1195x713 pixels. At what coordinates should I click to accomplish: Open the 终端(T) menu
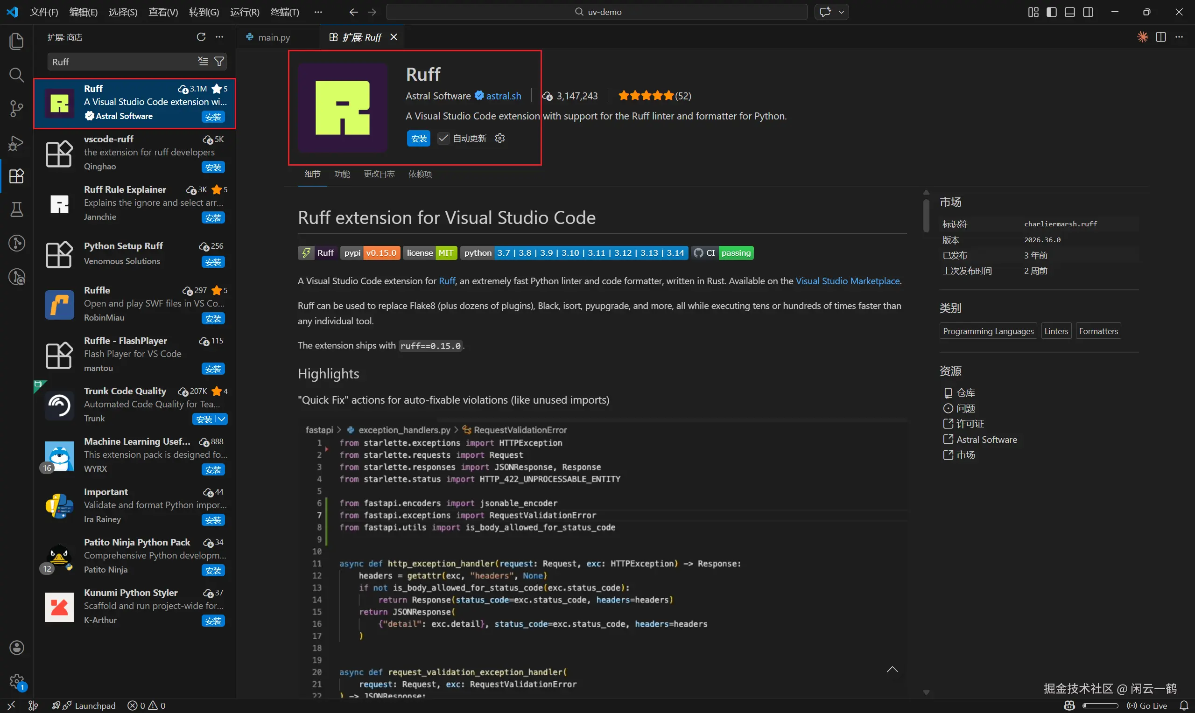[284, 12]
